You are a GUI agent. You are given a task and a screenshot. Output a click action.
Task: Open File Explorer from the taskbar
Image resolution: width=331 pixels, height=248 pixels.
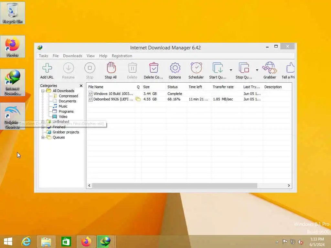[x=46, y=241]
